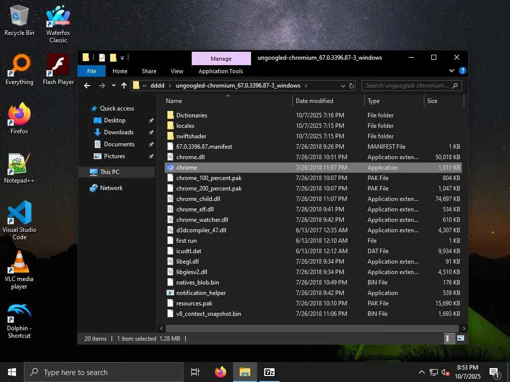The image size is (510, 382).
Task: Expand the breadcrumb chevron after the folder name
Action: [x=306, y=86]
